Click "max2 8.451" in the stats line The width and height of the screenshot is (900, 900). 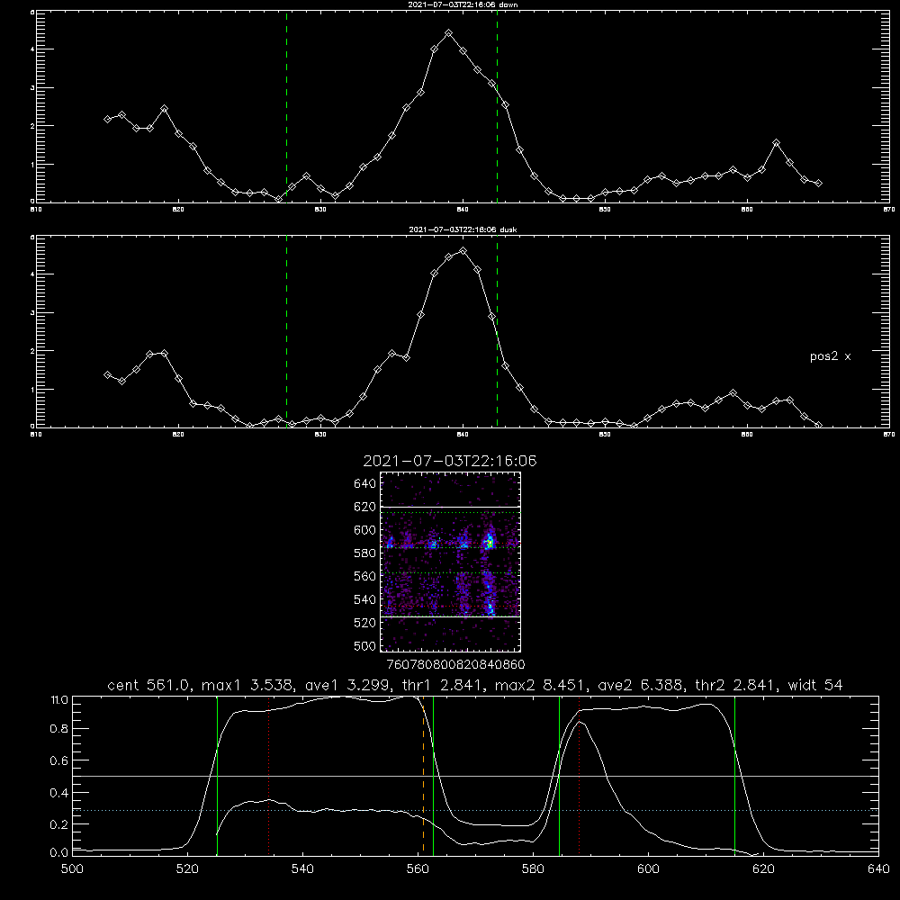[x=537, y=685]
